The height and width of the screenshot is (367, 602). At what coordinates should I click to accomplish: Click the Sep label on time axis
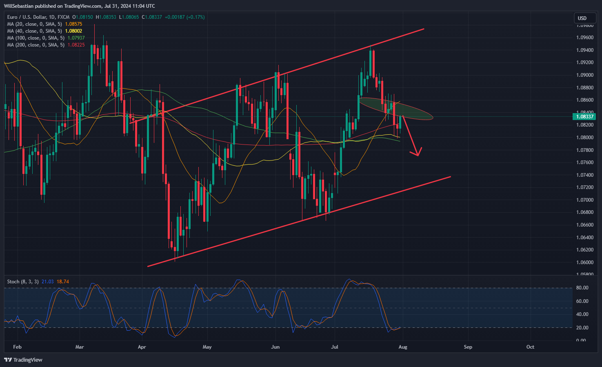click(468, 347)
